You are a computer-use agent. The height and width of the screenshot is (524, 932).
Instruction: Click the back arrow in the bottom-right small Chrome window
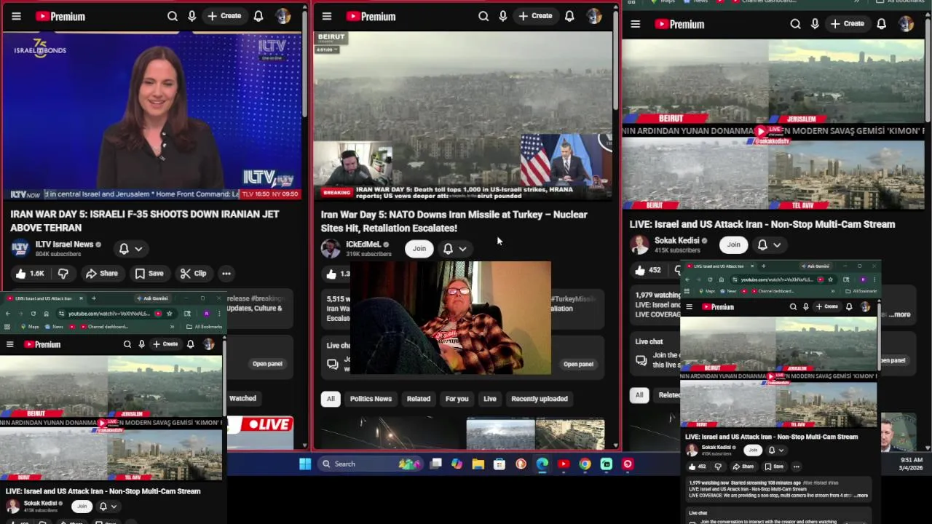pos(688,279)
